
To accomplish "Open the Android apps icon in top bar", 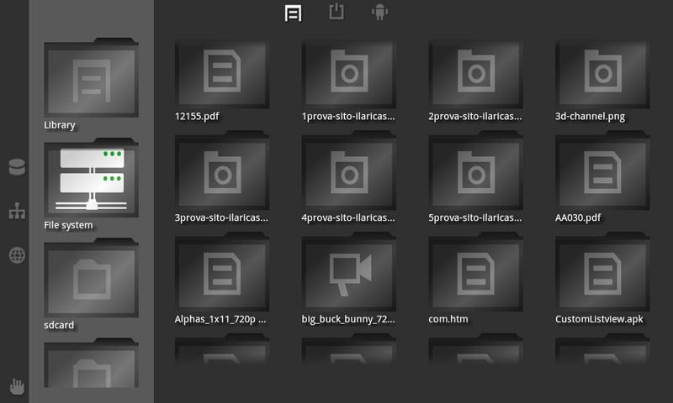I will coord(380,12).
